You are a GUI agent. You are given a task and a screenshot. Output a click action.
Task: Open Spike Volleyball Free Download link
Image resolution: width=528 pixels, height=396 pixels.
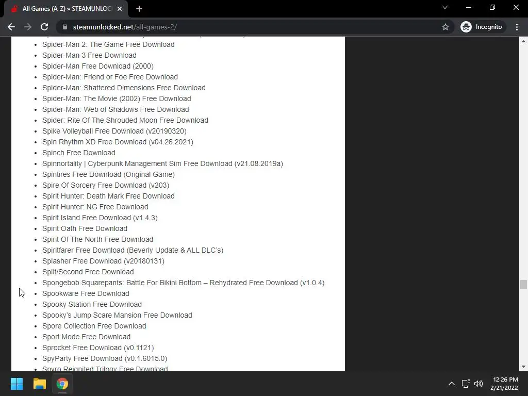point(114,131)
